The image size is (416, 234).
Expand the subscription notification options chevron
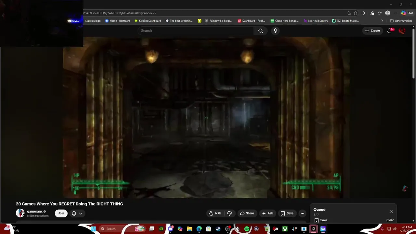coord(81,213)
